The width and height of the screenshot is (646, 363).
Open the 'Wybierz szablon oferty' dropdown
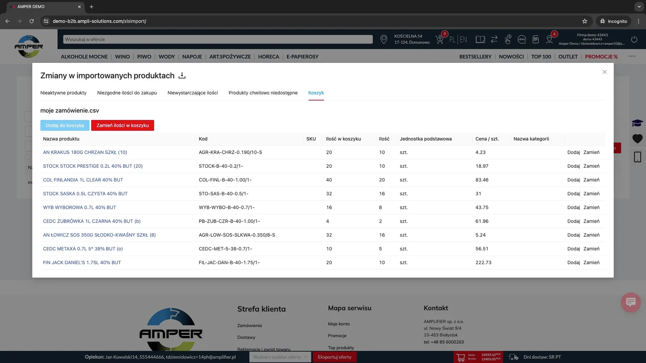pos(280,357)
